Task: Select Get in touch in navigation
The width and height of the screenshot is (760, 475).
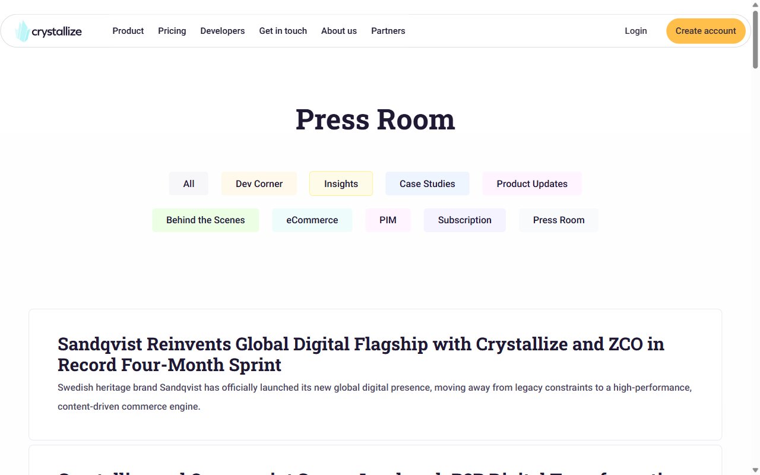Action: 283,31
